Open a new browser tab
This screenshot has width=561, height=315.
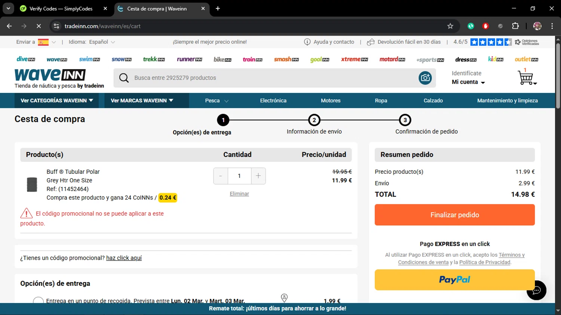click(x=218, y=8)
